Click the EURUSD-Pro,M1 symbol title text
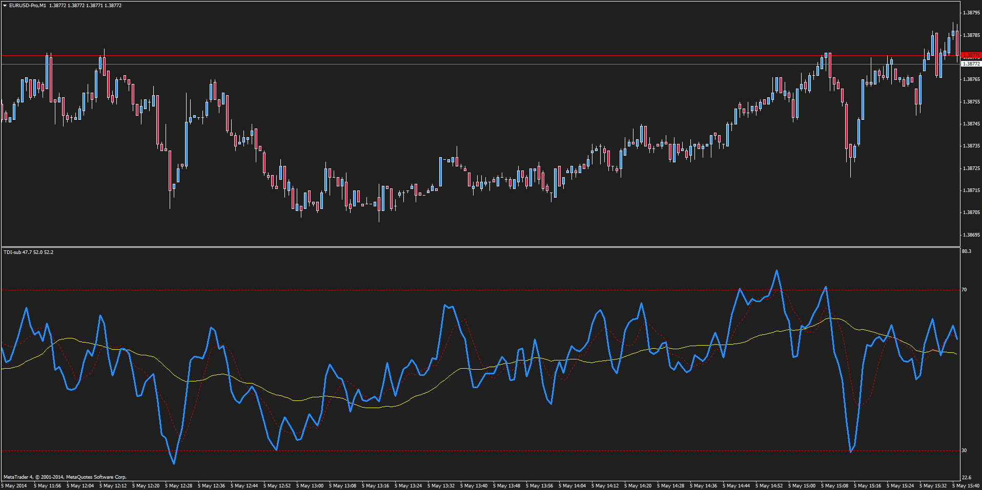The width and height of the screenshot is (982, 490). [x=28, y=6]
